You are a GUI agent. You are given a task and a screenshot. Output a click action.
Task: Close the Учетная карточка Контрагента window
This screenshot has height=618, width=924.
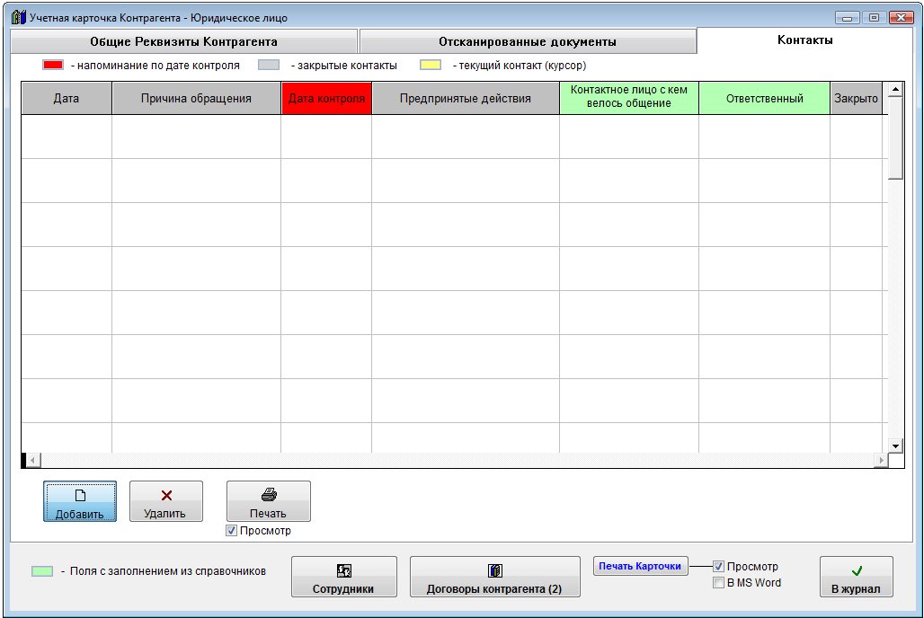coord(901,18)
